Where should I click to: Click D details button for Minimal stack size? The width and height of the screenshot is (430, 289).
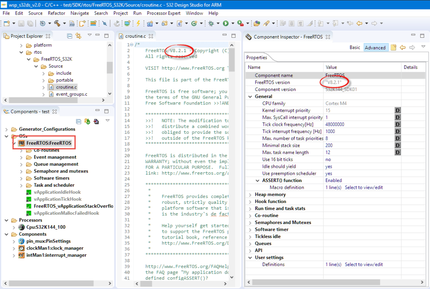tap(397, 145)
